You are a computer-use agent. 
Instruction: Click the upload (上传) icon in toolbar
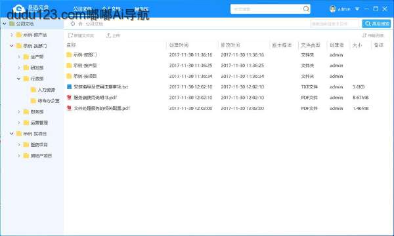click(108, 35)
